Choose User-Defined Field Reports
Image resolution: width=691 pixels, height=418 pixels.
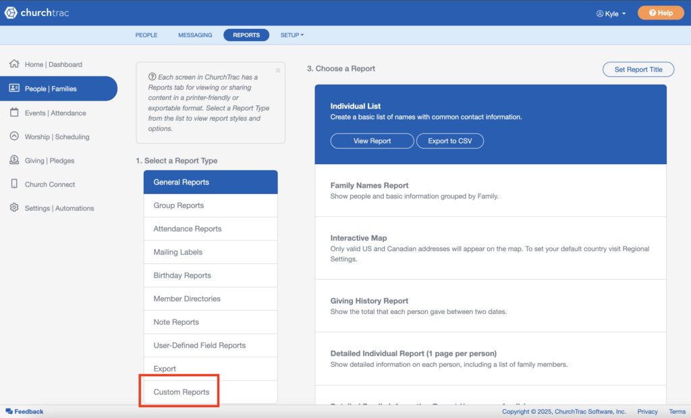(211, 346)
